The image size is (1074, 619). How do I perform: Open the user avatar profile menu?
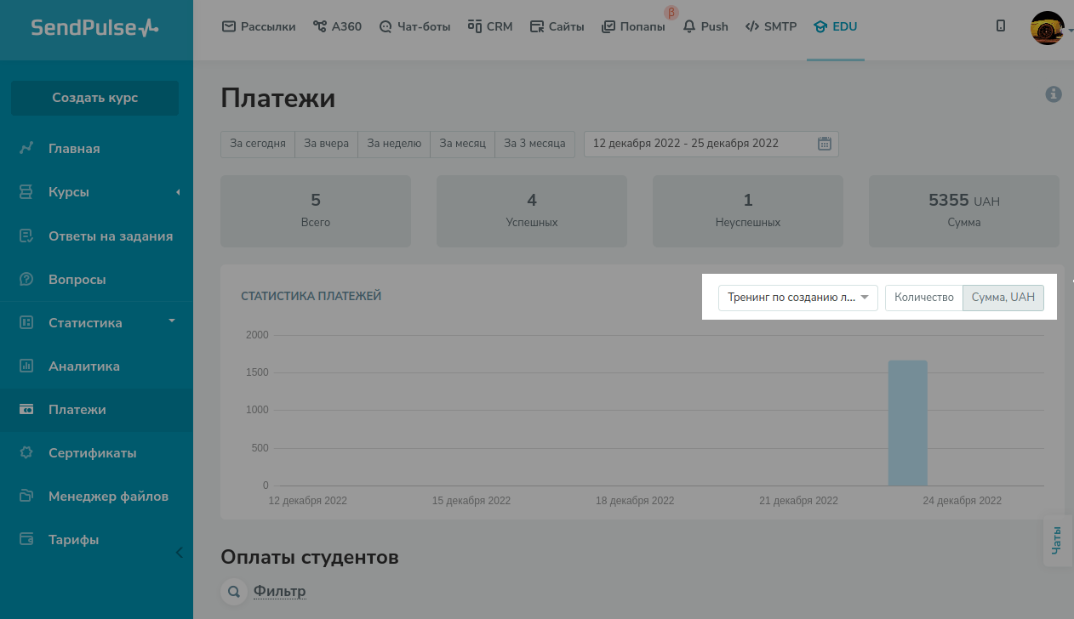tap(1047, 27)
